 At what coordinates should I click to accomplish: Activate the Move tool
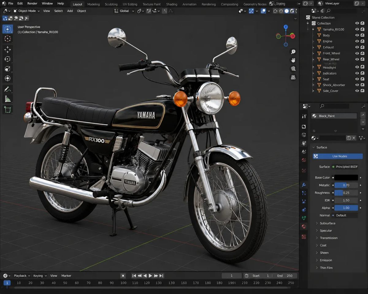[x=8, y=49]
